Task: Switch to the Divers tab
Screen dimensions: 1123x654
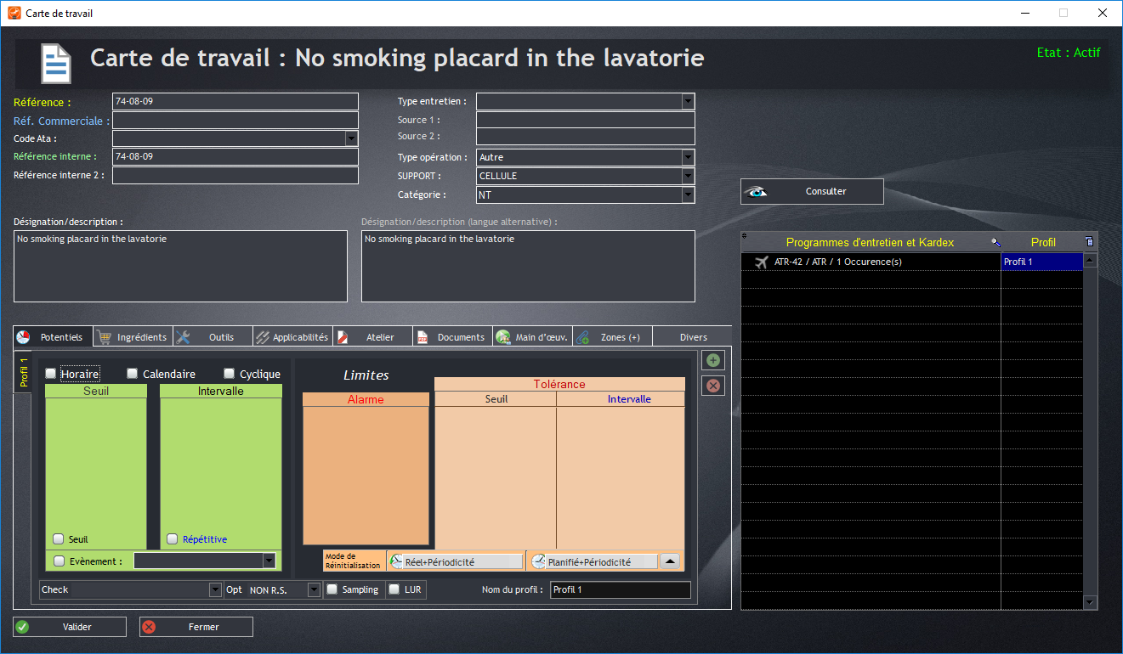Action: coord(693,337)
